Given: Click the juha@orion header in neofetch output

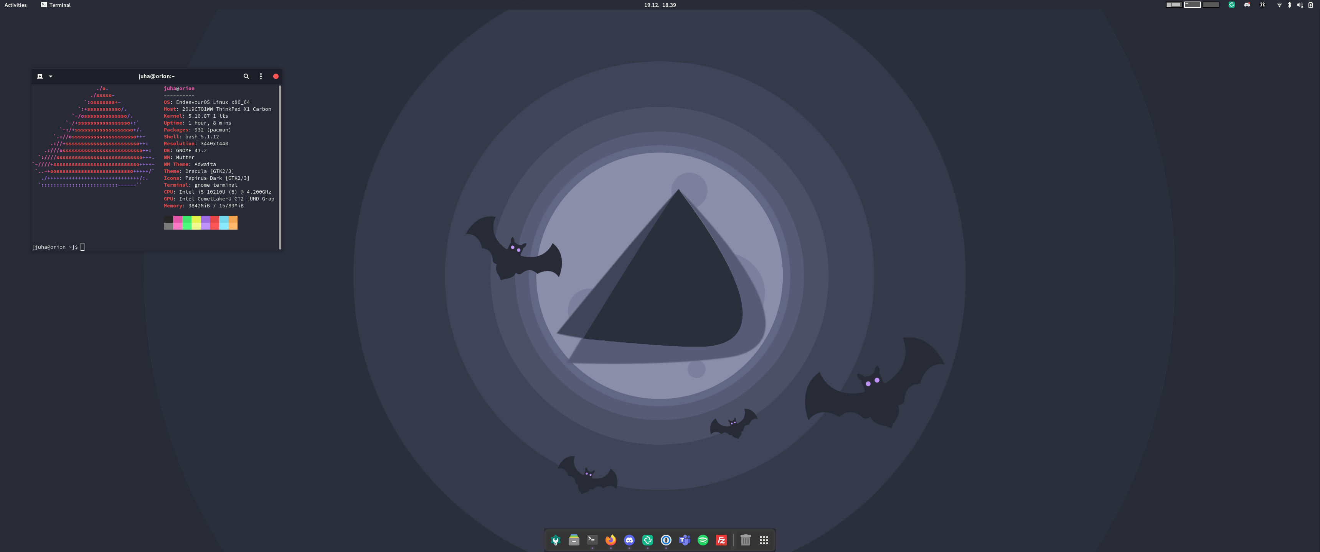Looking at the screenshot, I should tap(179, 88).
